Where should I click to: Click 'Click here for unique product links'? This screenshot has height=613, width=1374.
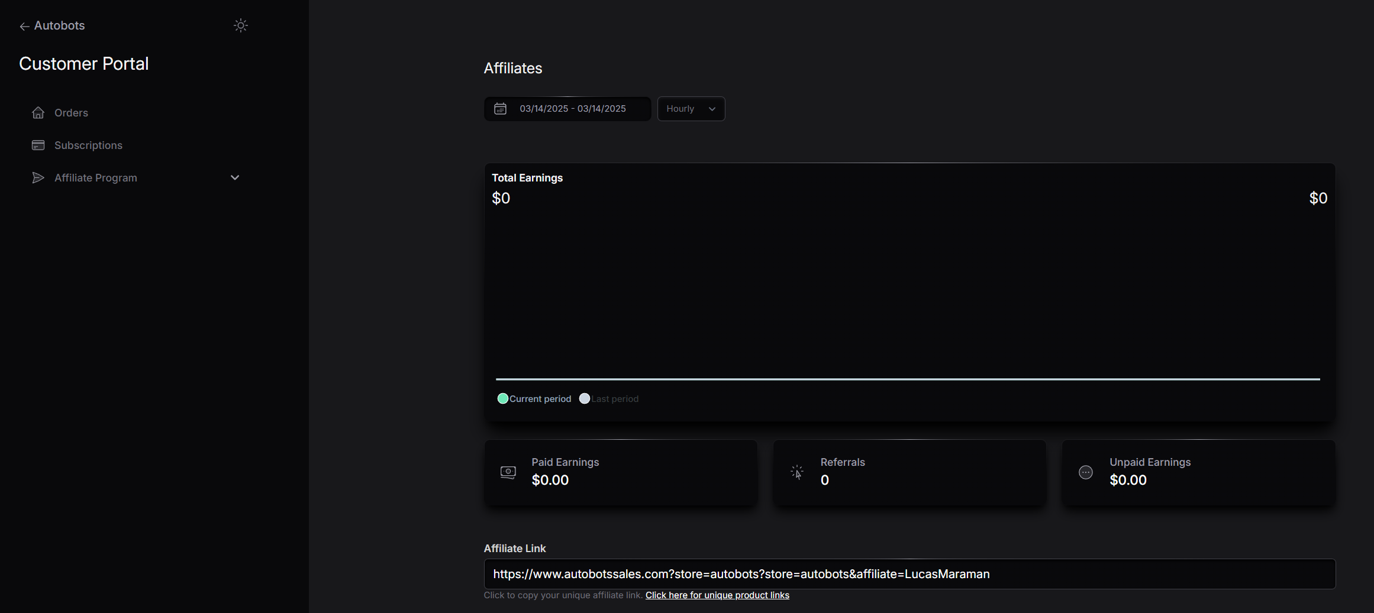coord(717,595)
